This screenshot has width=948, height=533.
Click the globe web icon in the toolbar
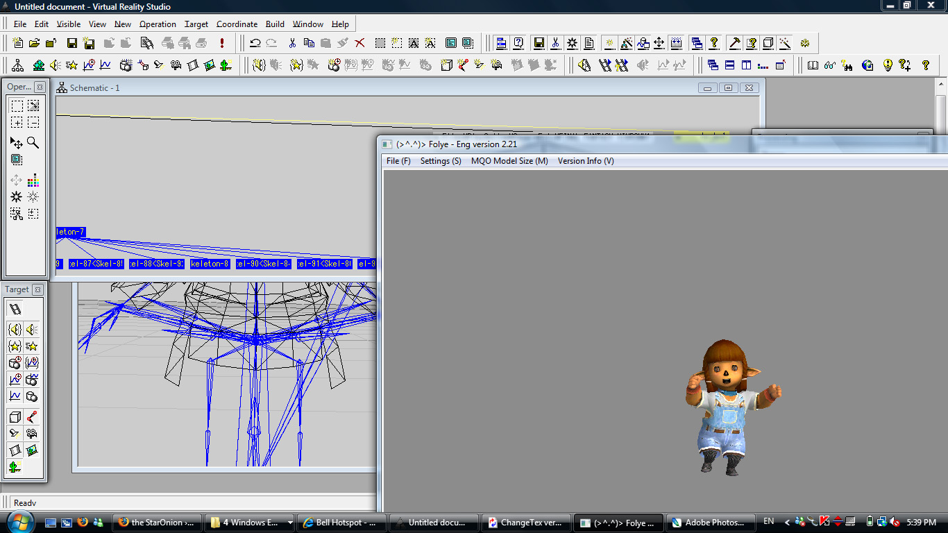point(867,65)
